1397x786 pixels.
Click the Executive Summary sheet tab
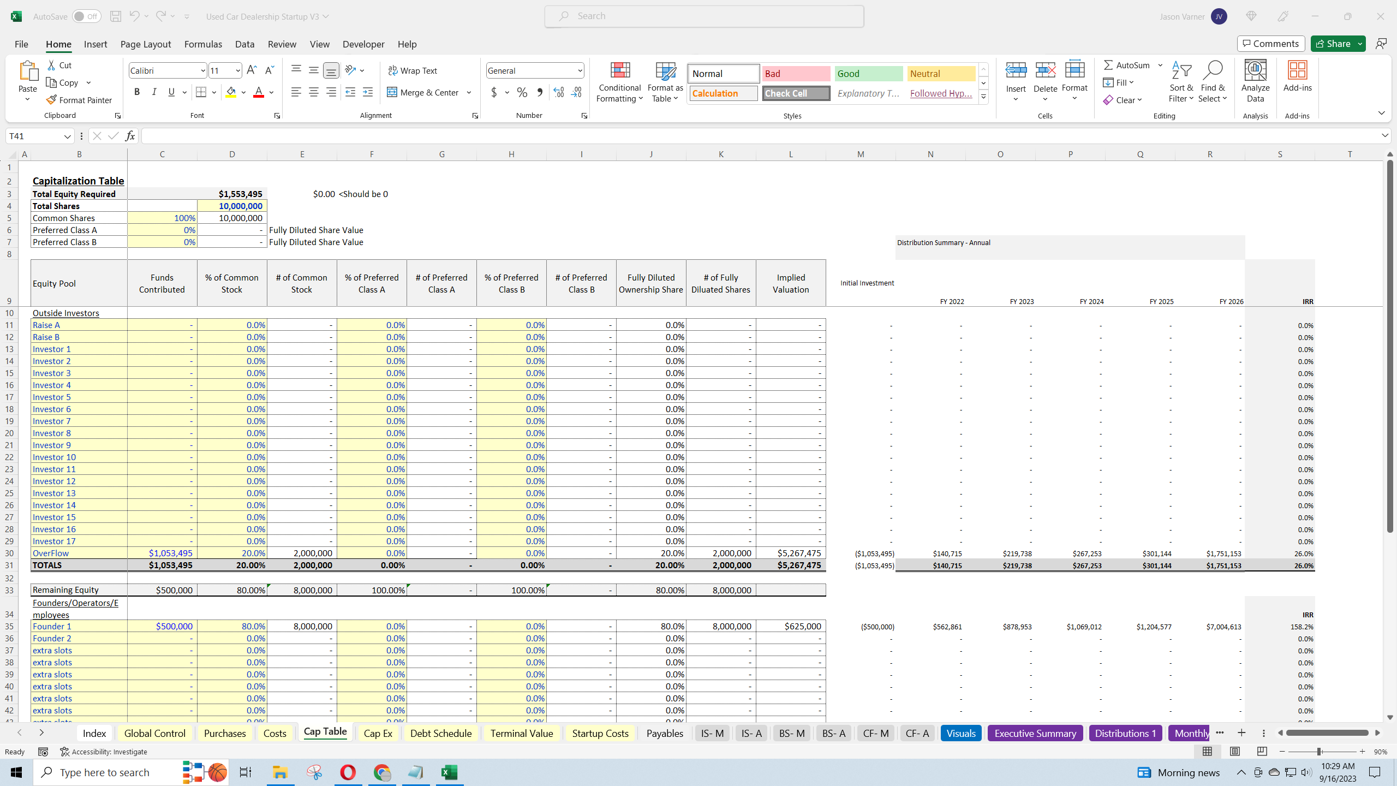click(x=1034, y=733)
